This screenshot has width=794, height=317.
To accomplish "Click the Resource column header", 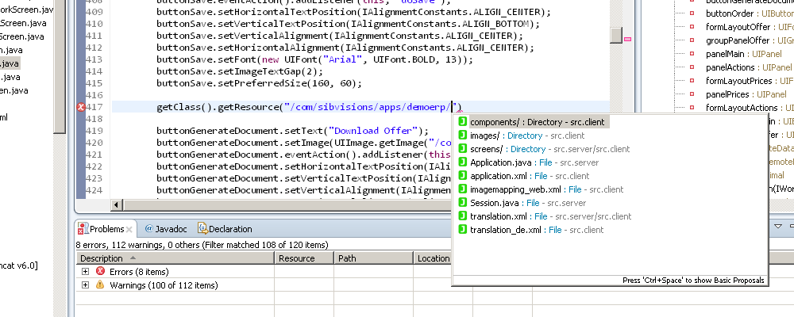I will point(304,258).
